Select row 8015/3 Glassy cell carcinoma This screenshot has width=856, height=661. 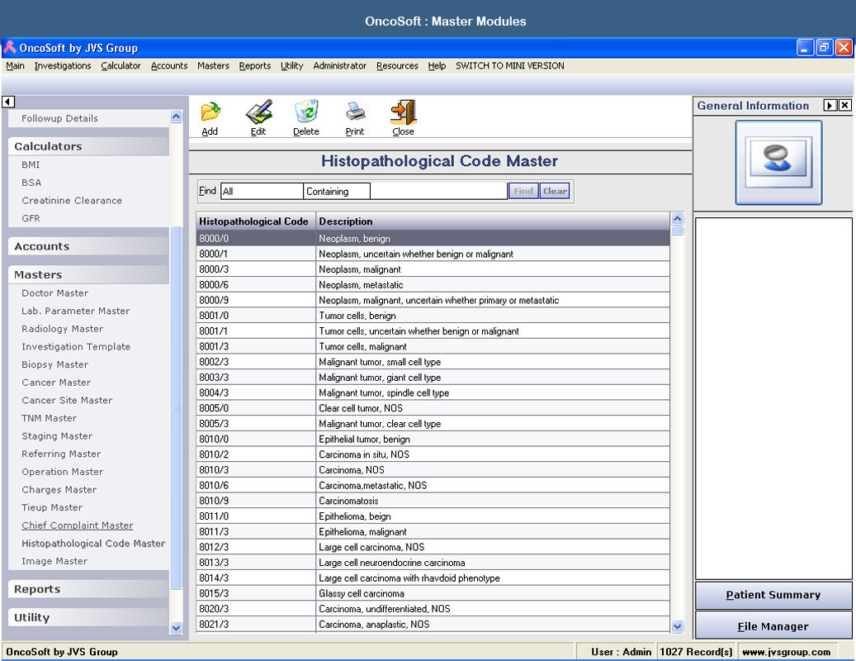(x=433, y=593)
